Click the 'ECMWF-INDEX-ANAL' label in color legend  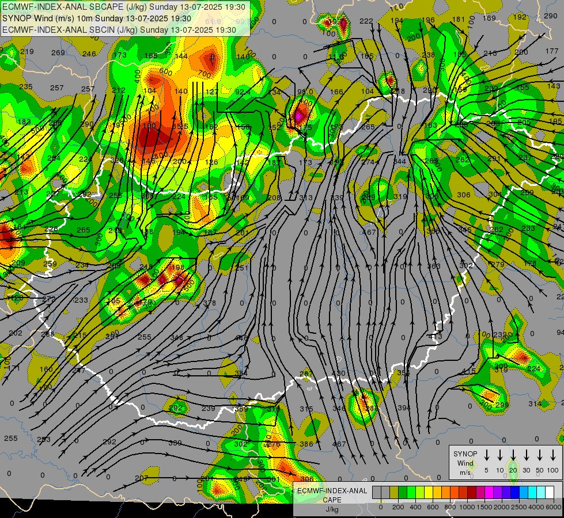pos(332,491)
